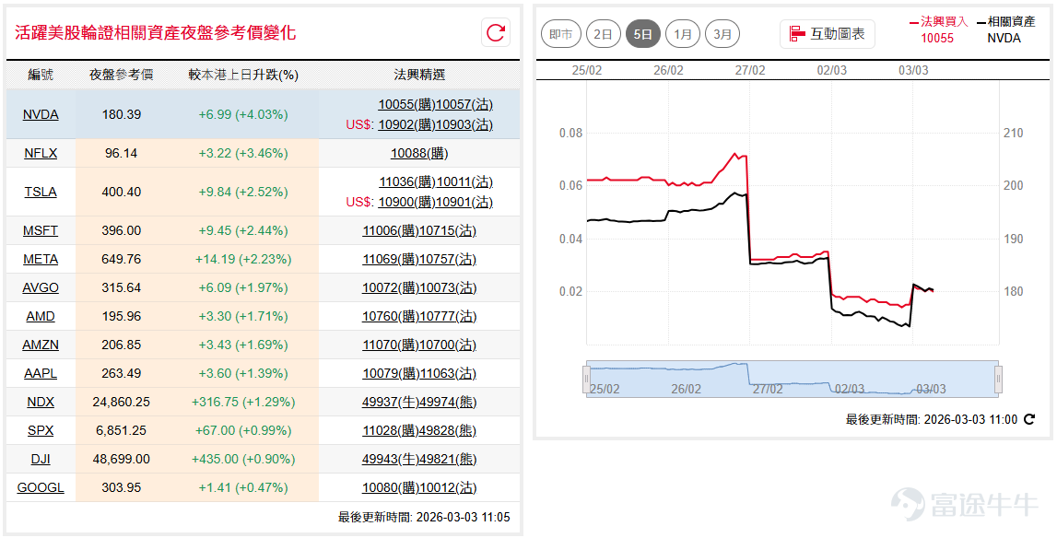Open TSLA US$ call warrant 10900
The image size is (1057, 538).
407,202
